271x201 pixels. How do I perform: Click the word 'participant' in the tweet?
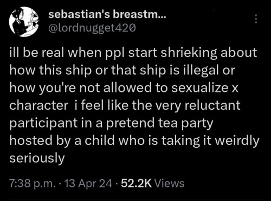point(43,123)
